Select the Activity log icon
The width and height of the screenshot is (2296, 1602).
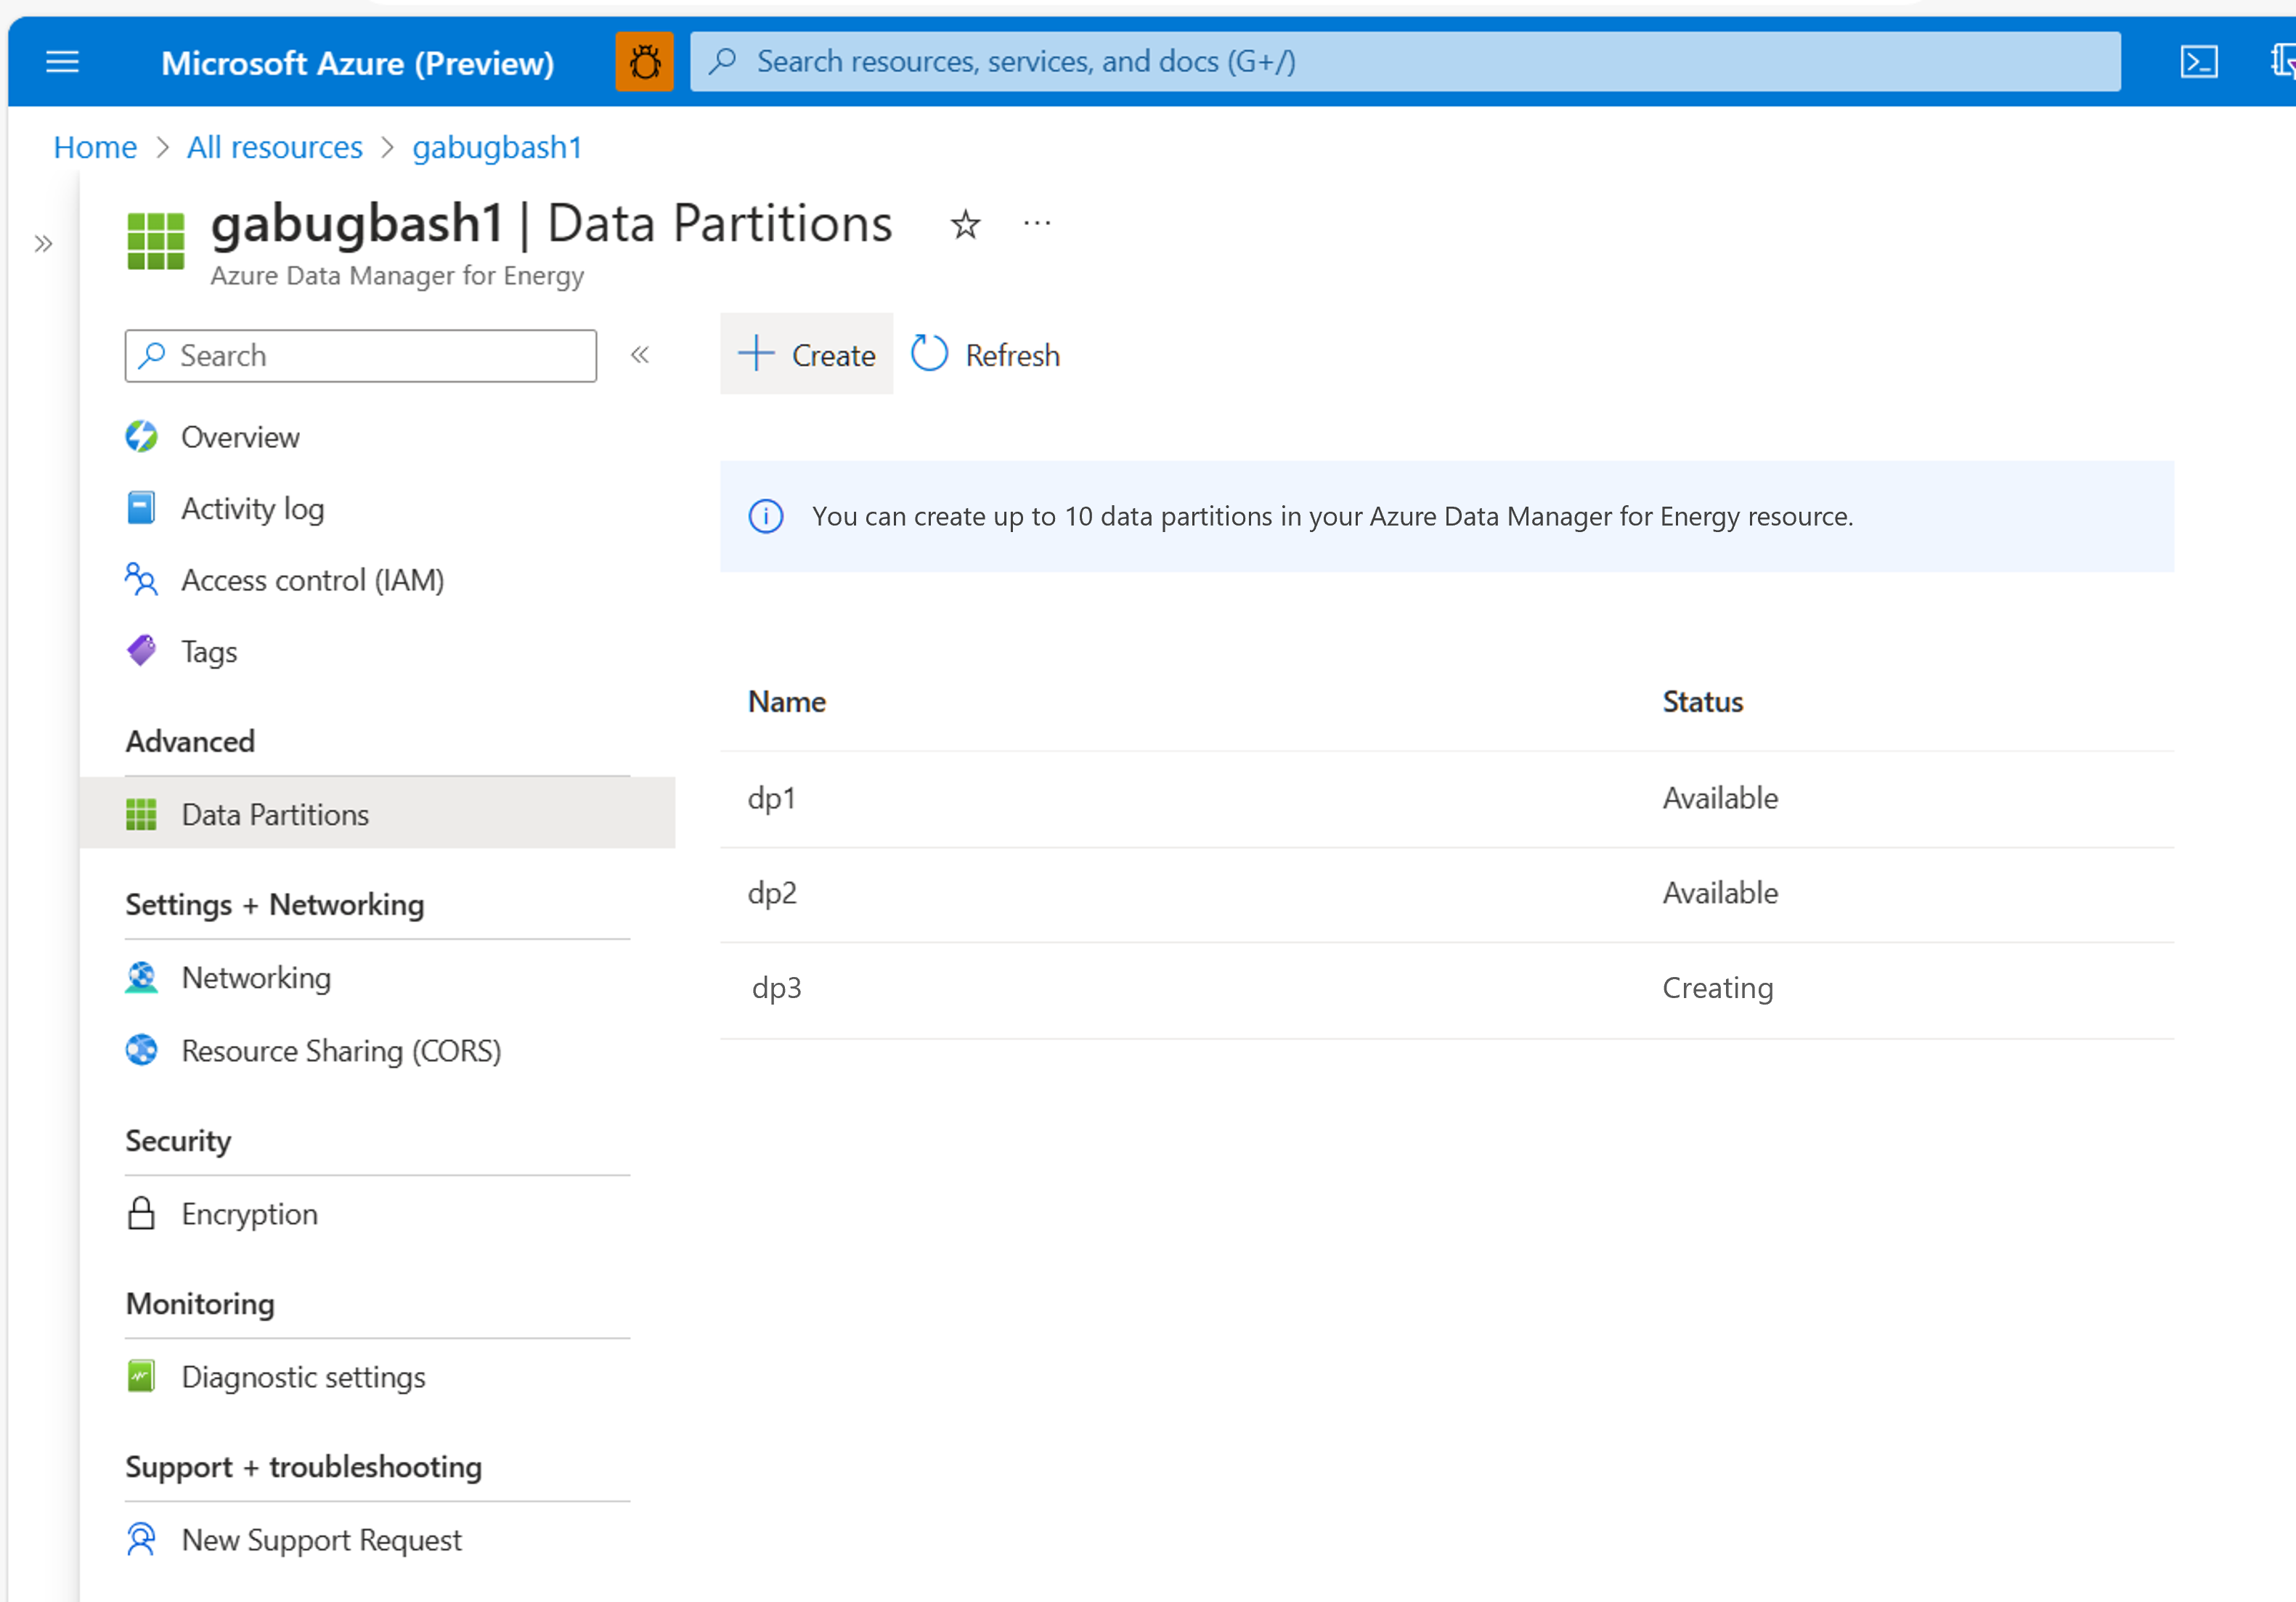(x=141, y=507)
